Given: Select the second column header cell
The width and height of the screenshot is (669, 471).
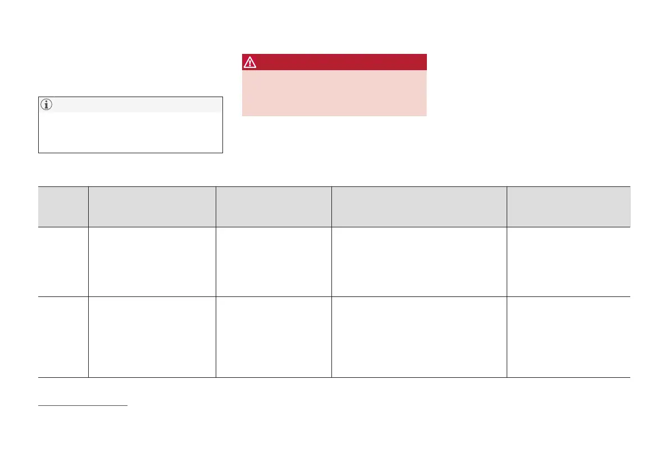Looking at the screenshot, I should tap(152, 207).
